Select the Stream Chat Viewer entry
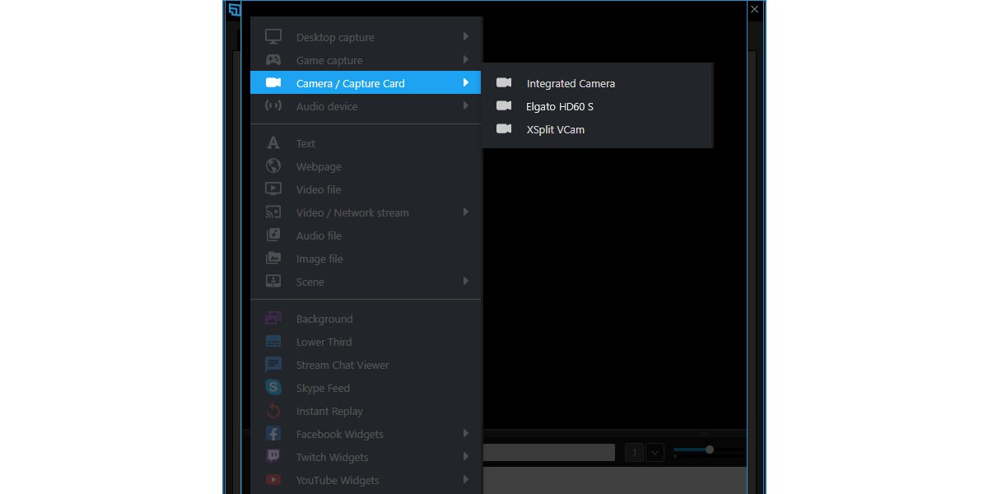 [343, 364]
